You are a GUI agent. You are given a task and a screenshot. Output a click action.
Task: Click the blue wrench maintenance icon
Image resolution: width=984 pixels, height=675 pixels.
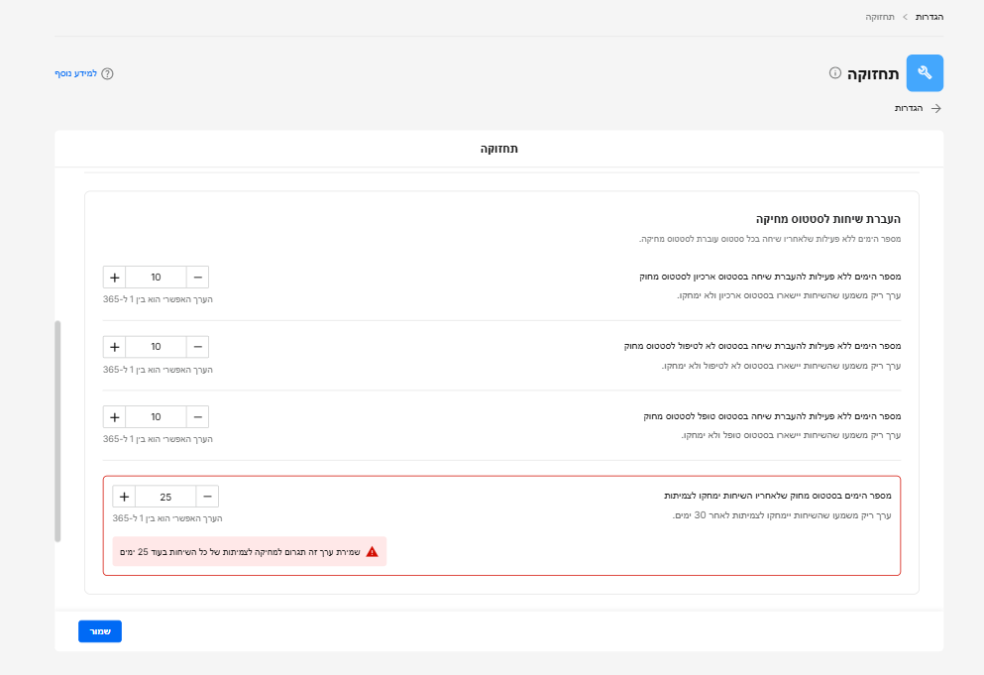[925, 72]
